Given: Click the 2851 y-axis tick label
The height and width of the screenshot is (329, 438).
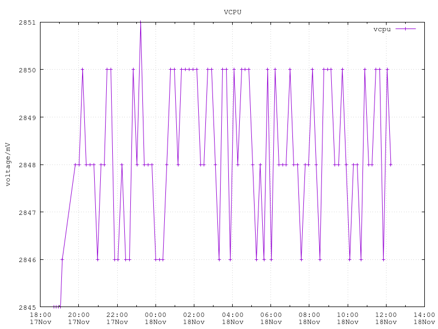Looking at the screenshot, I should tap(27, 22).
